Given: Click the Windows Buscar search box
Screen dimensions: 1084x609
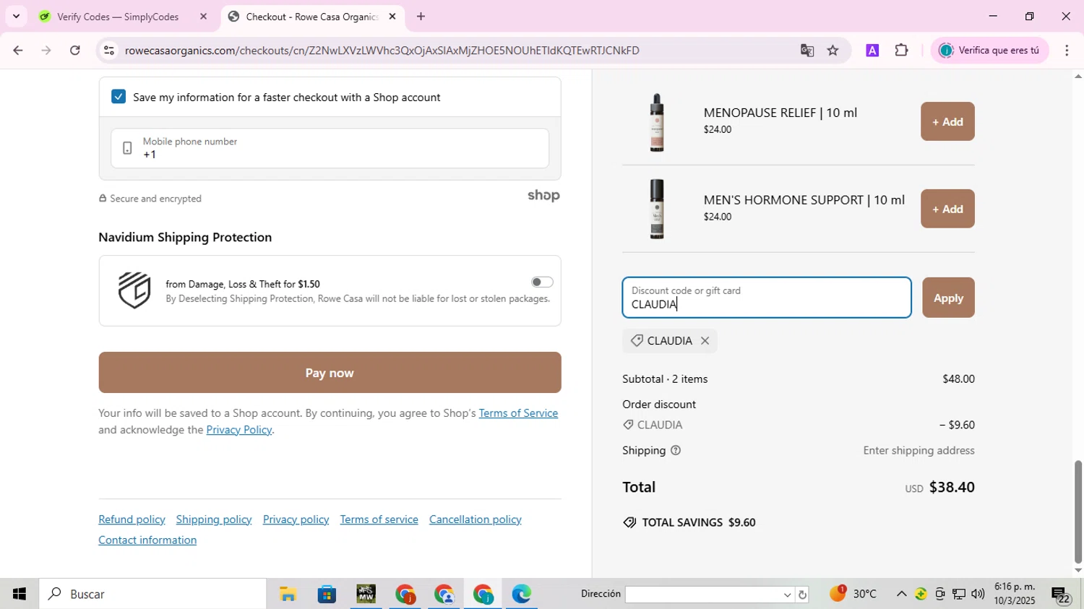Looking at the screenshot, I should click(x=153, y=594).
